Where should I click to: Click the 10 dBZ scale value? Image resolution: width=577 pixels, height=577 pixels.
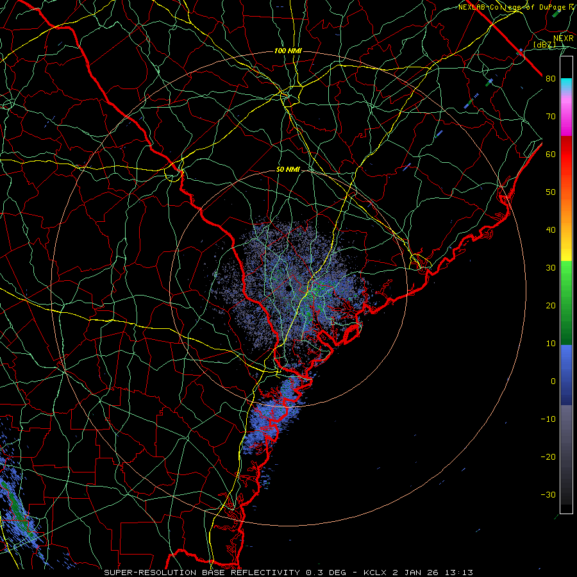point(551,344)
